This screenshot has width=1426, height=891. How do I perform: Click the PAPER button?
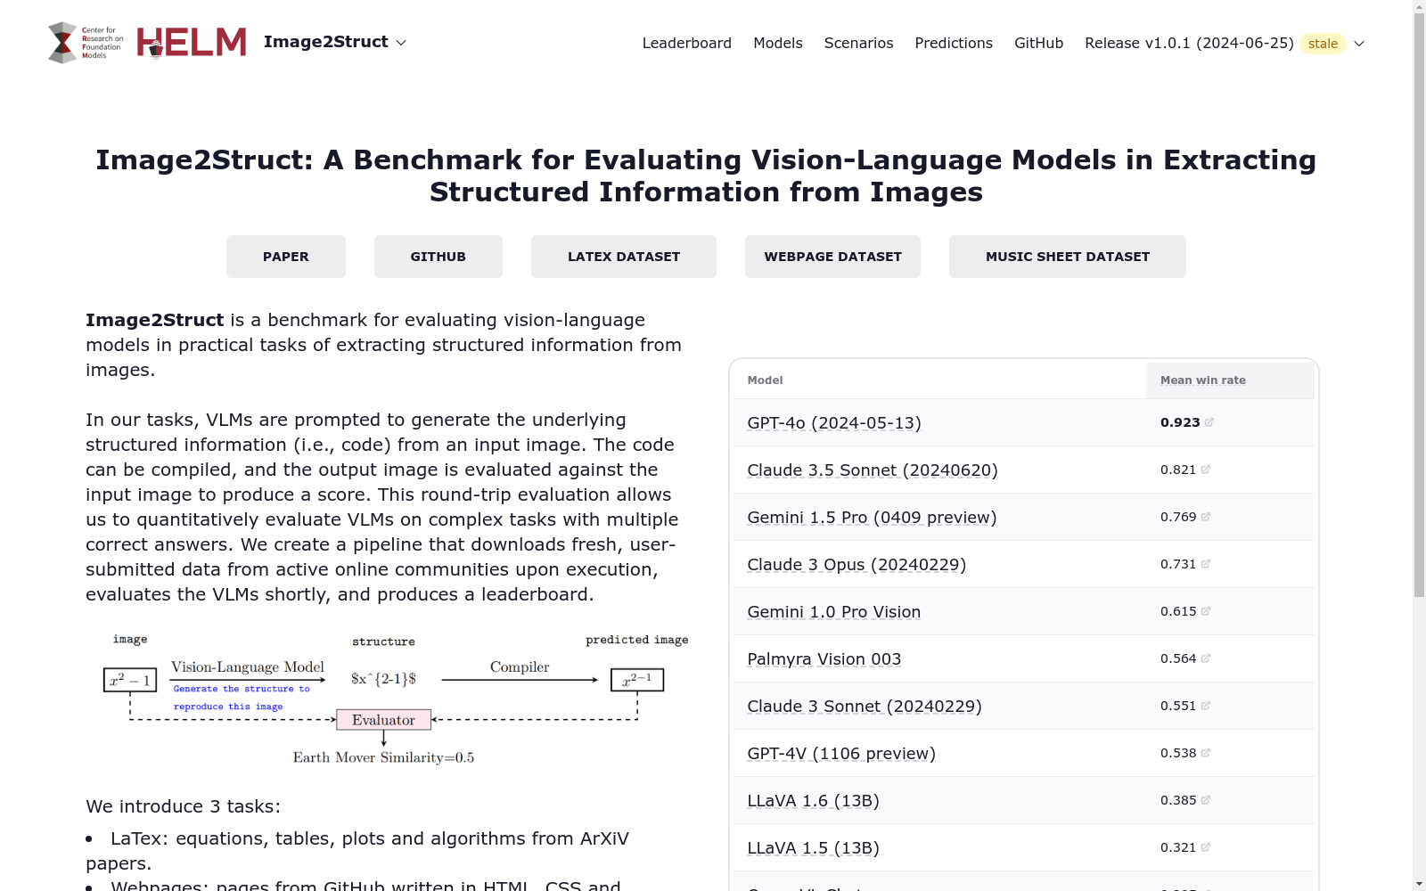click(286, 257)
